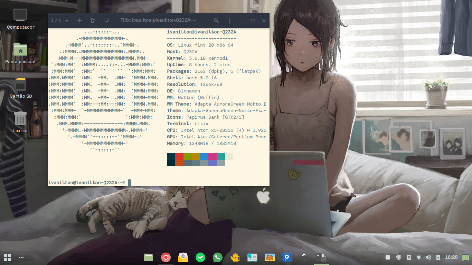
Task: Add a new Tilix session
Action: (80, 21)
